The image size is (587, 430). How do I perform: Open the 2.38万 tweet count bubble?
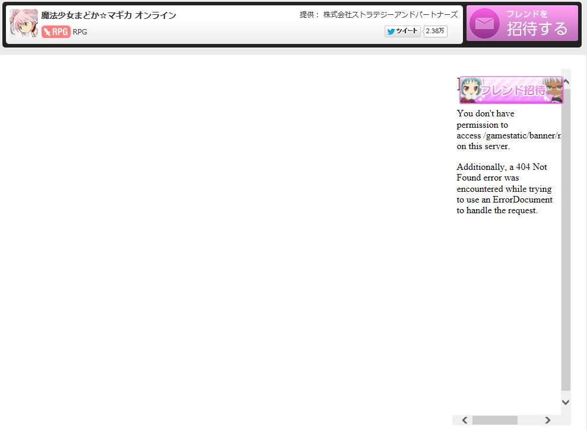[x=435, y=31]
